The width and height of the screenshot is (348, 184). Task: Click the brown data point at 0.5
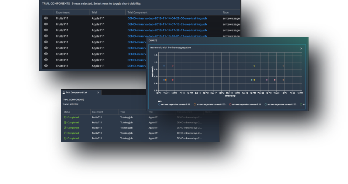[283, 80]
